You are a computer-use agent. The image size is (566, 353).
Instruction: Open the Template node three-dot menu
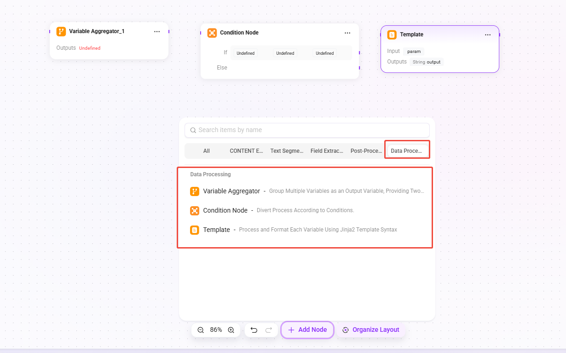488,35
